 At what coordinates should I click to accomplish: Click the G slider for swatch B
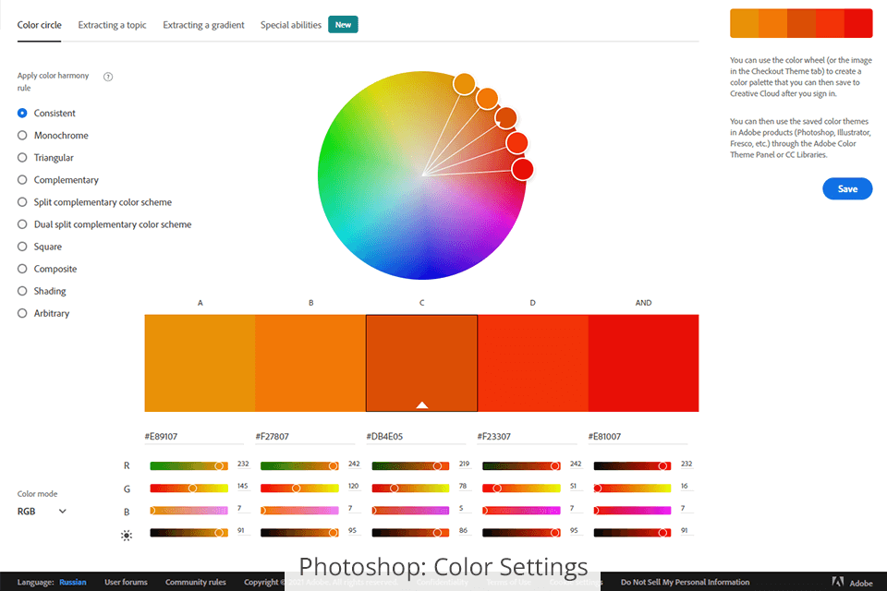point(299,488)
